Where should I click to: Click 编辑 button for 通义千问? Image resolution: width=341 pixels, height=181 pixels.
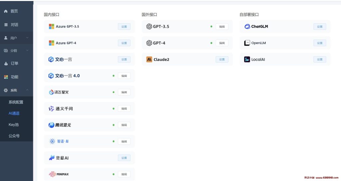coord(124,109)
